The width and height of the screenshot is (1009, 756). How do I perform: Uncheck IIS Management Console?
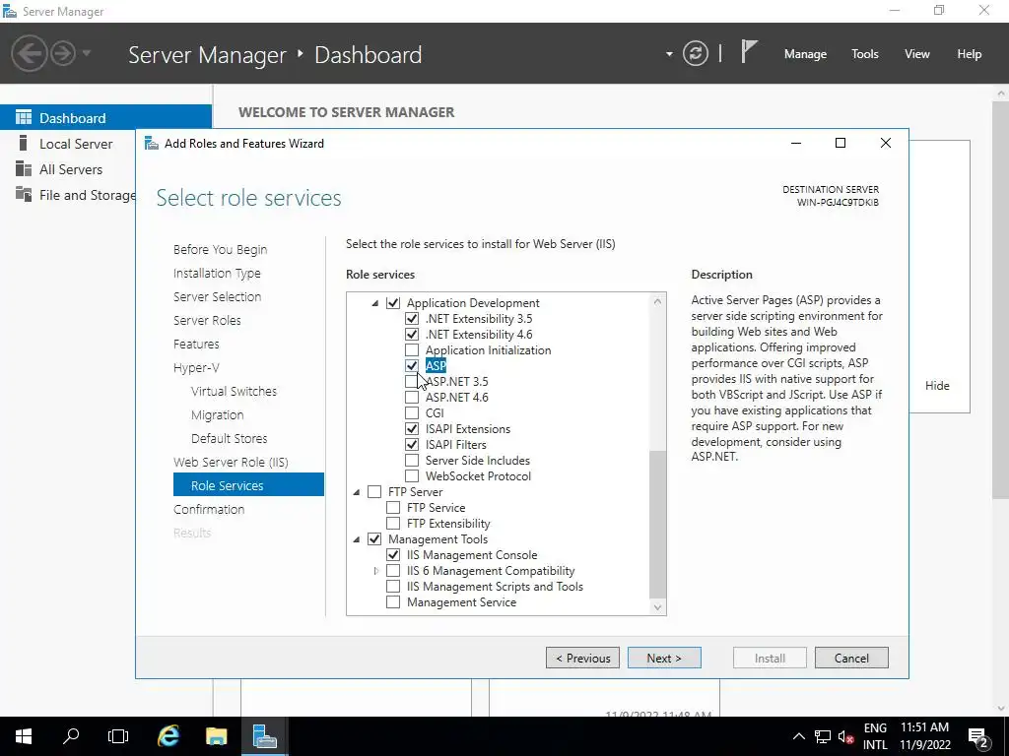tap(393, 555)
